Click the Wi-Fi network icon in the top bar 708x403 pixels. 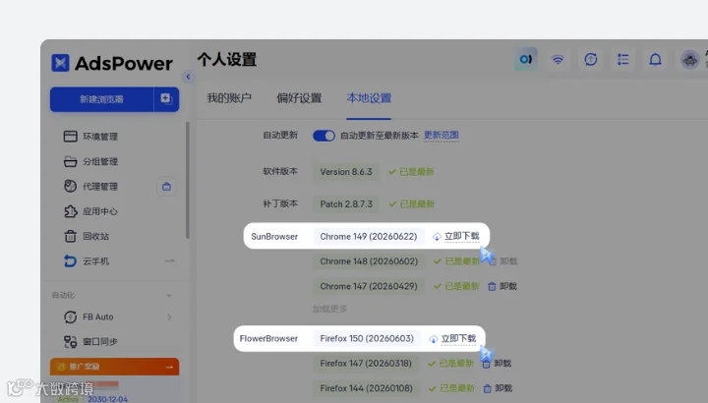click(x=558, y=59)
